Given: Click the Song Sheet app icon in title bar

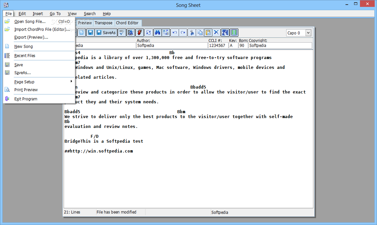Looking at the screenshot, I should coord(6,5).
